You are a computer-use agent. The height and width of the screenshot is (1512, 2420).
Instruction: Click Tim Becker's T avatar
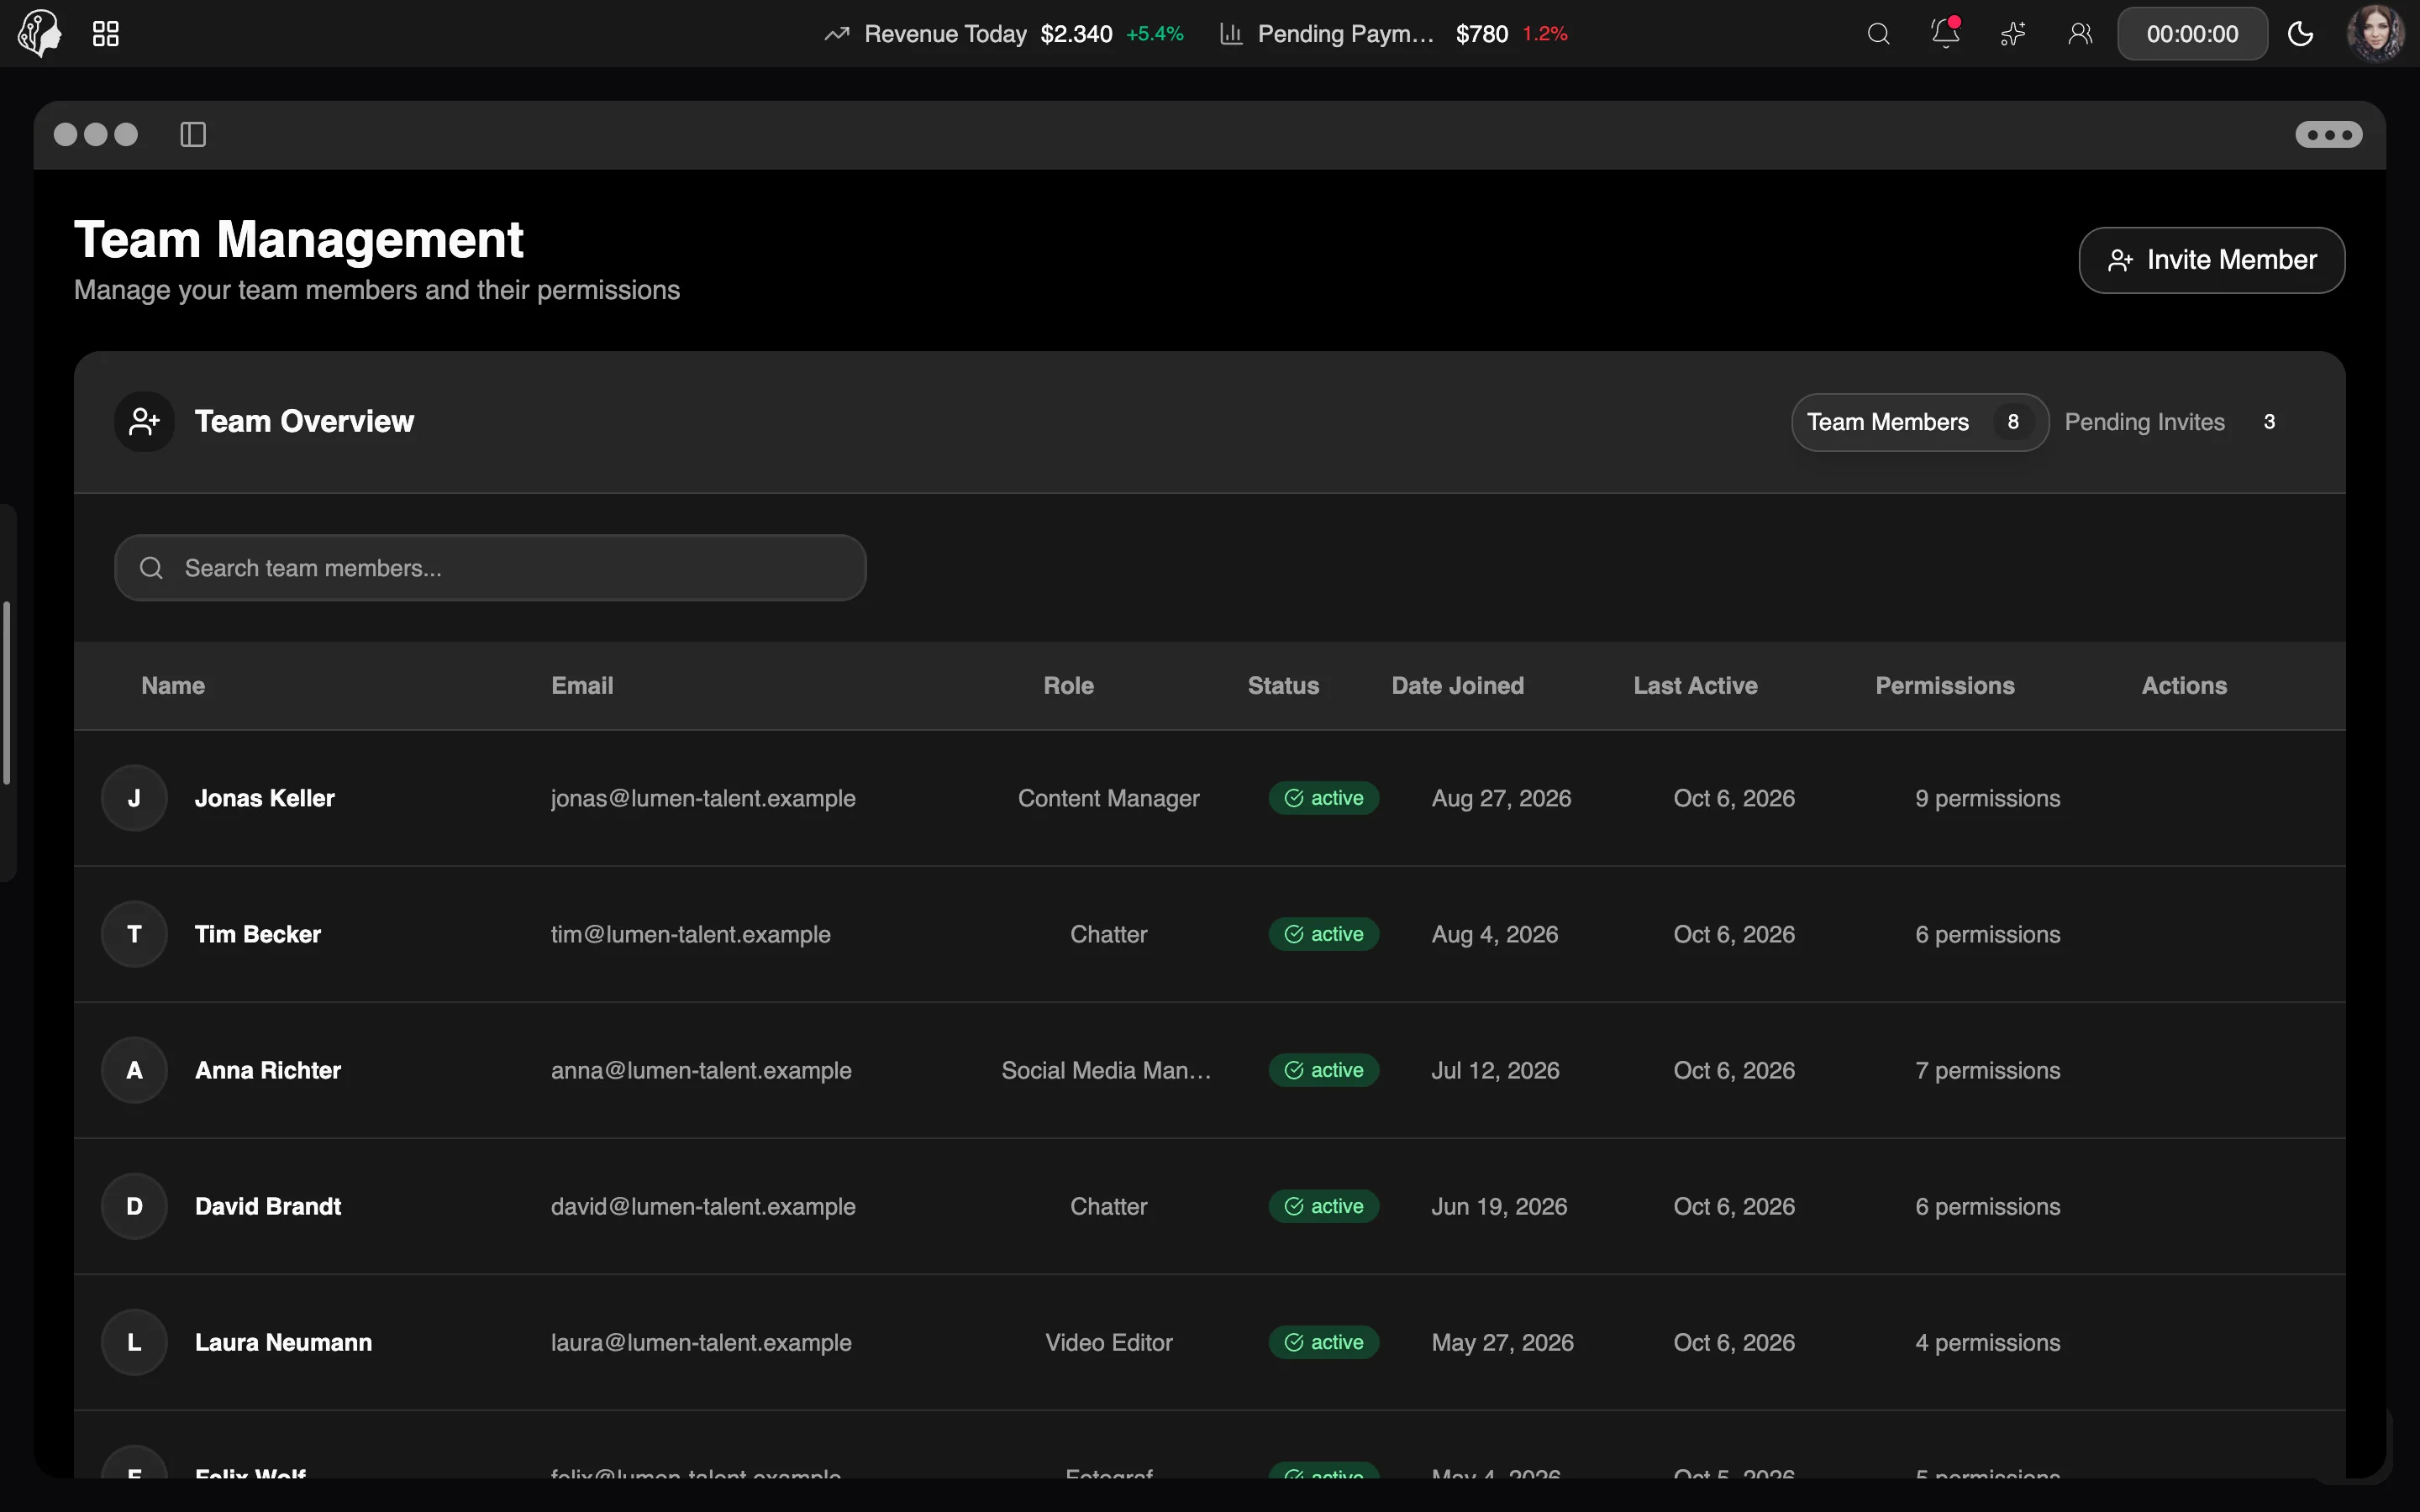coord(134,934)
